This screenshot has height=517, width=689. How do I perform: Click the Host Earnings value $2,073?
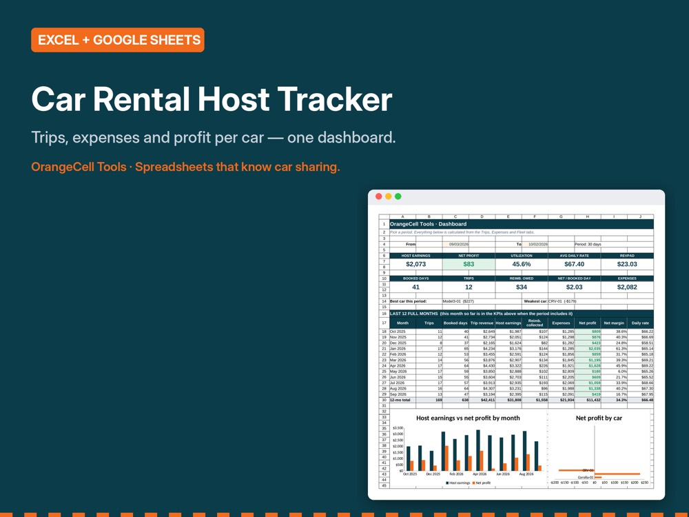pos(415,264)
